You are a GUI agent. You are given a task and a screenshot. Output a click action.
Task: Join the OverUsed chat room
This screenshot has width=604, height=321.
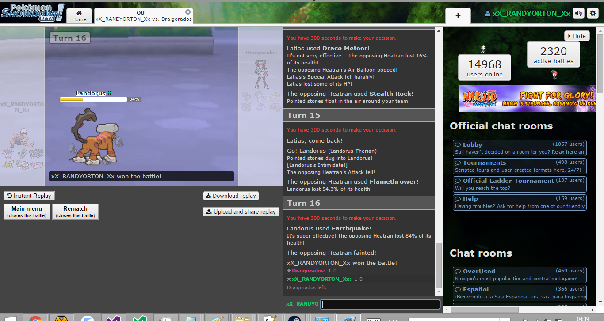coord(520,275)
